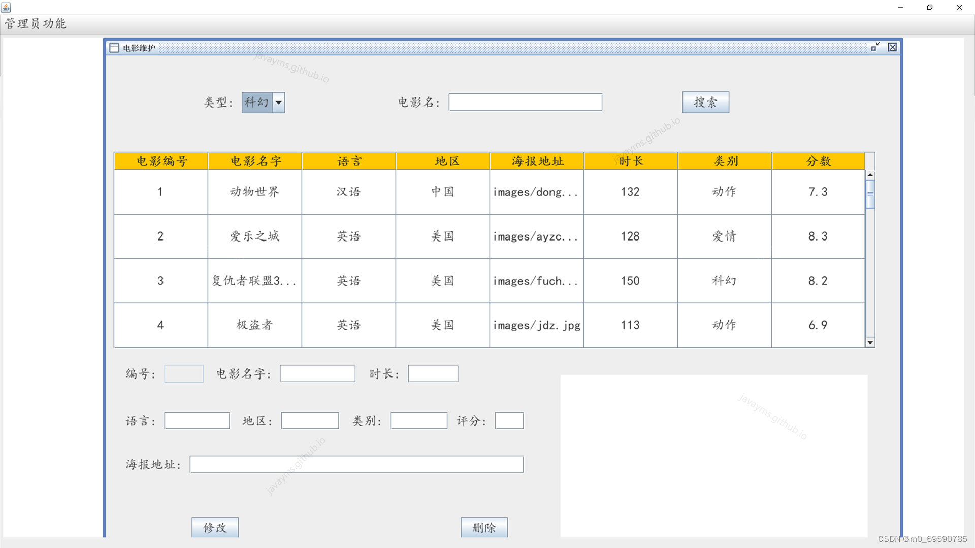Click the dropdown arrow of 类型 combo box
975x548 pixels.
click(x=279, y=102)
